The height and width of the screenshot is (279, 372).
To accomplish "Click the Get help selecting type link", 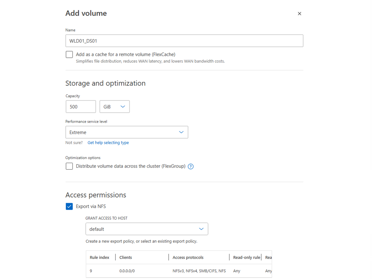I will click(108, 143).
